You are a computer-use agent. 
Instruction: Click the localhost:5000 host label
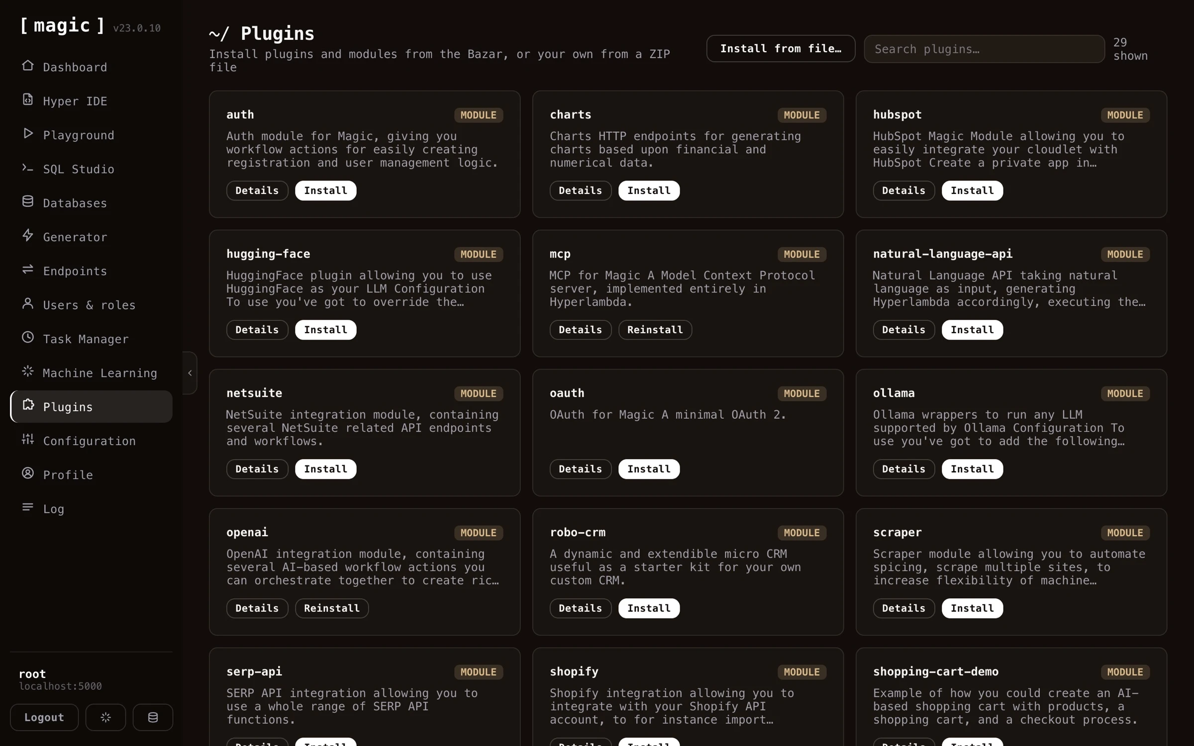(60, 686)
